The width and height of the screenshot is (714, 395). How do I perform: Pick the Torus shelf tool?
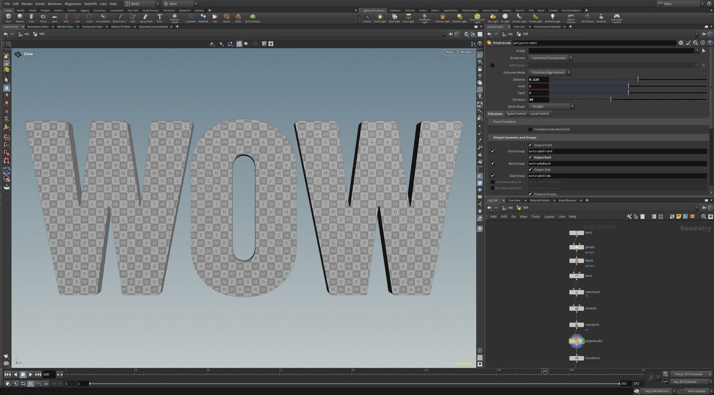tap(43, 18)
